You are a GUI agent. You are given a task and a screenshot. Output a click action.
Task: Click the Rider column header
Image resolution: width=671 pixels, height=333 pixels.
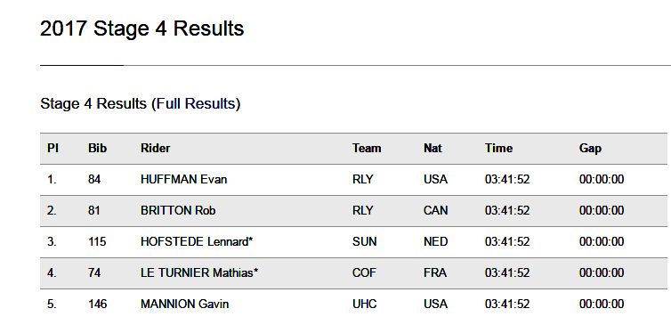156,148
